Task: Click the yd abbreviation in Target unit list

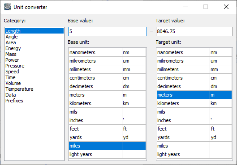Action: pyautogui.click(x=213, y=137)
